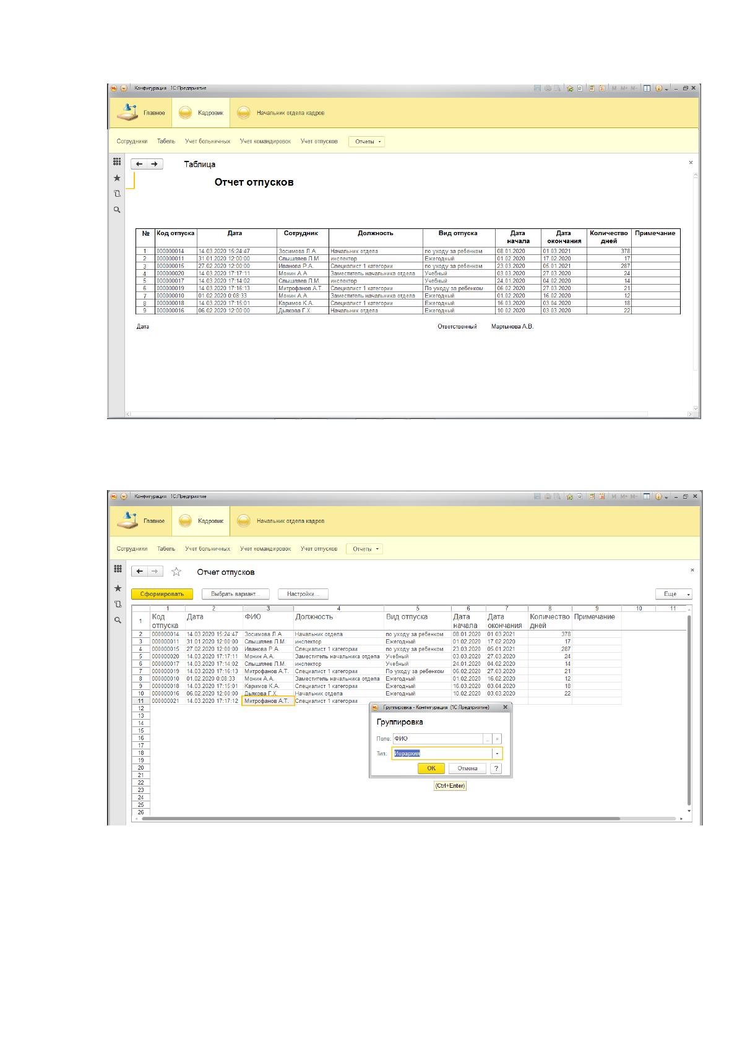Click the Отмена button in the dialog
The image size is (737, 1042).
click(x=467, y=768)
